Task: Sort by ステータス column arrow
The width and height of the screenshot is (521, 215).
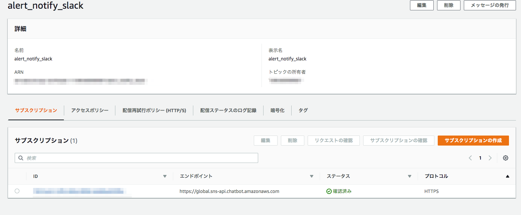Action: tap(409, 176)
